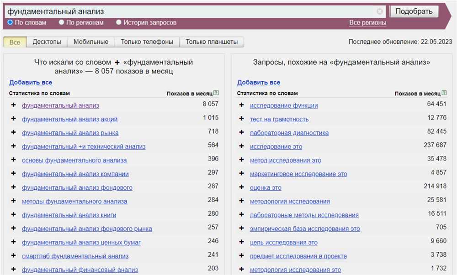Open help icon near right 'Показов в месяц'
457x275 pixels.
tap(444, 93)
